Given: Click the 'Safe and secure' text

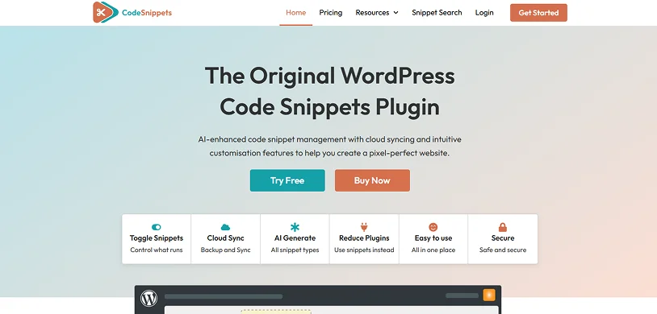Looking at the screenshot, I should [x=503, y=250].
